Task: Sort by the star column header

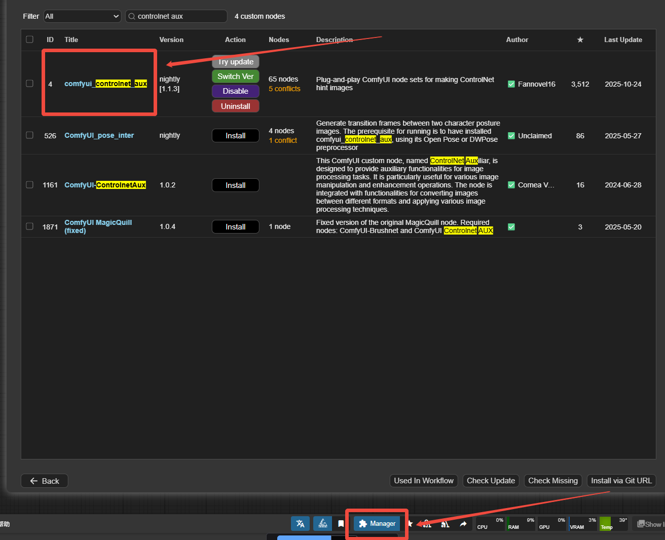Action: (580, 40)
